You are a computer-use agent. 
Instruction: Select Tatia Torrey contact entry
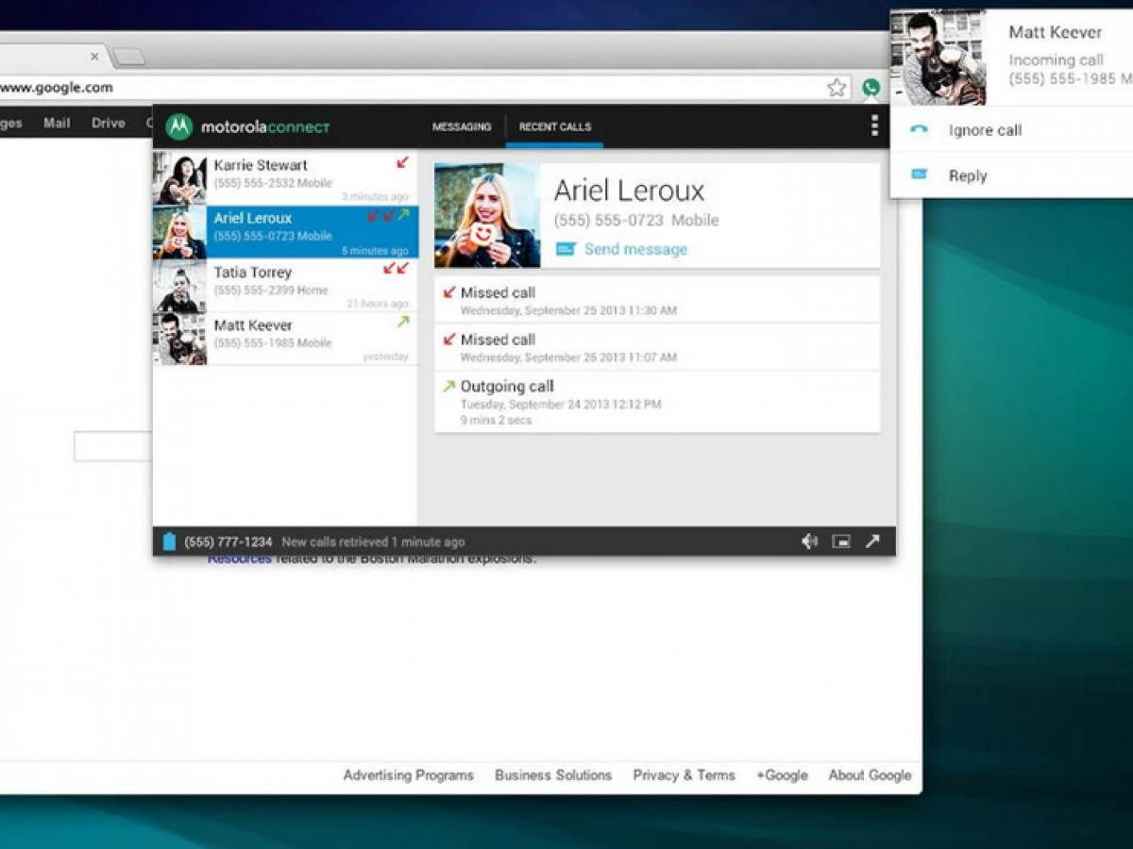(285, 285)
